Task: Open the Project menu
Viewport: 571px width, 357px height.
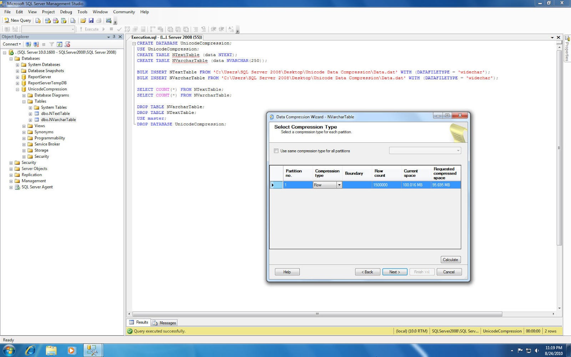Action: tap(48, 12)
